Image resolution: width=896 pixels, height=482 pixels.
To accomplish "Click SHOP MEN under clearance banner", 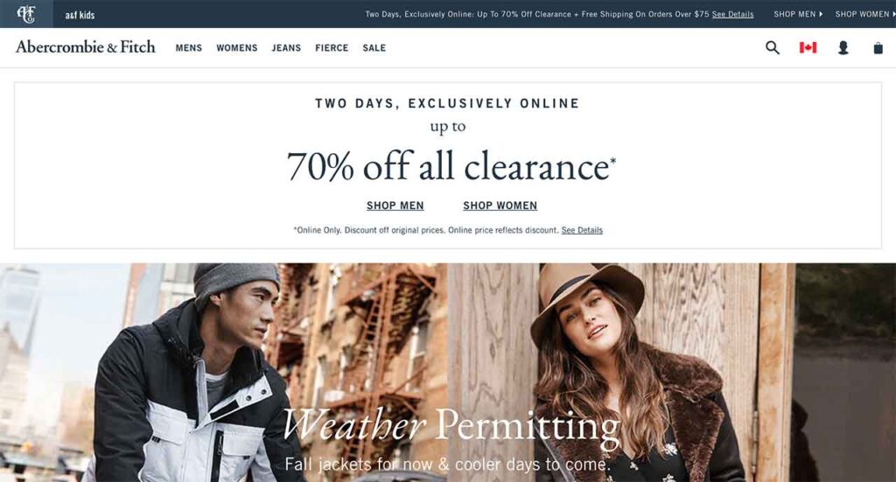I will [395, 206].
